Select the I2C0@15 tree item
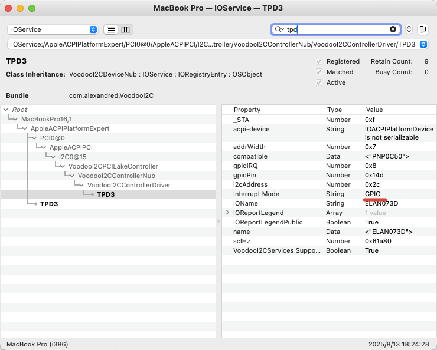437x350 pixels. (x=73, y=157)
